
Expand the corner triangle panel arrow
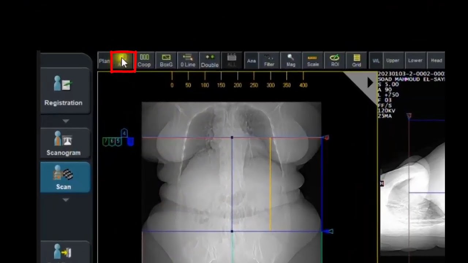(370, 83)
